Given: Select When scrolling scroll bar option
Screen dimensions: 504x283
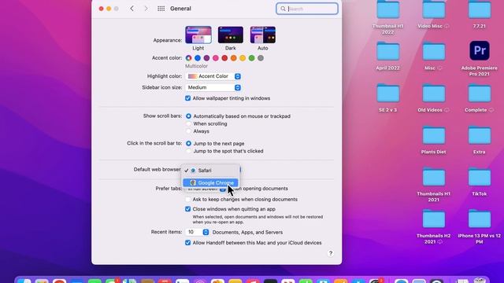Looking at the screenshot, I should [188, 123].
